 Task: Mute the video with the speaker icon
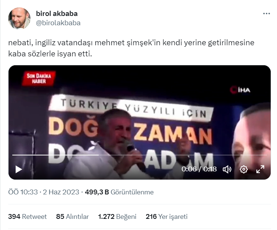(227, 170)
